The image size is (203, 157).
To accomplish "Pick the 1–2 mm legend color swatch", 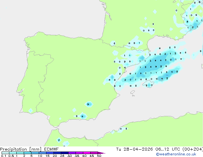I will click(20, 153).
